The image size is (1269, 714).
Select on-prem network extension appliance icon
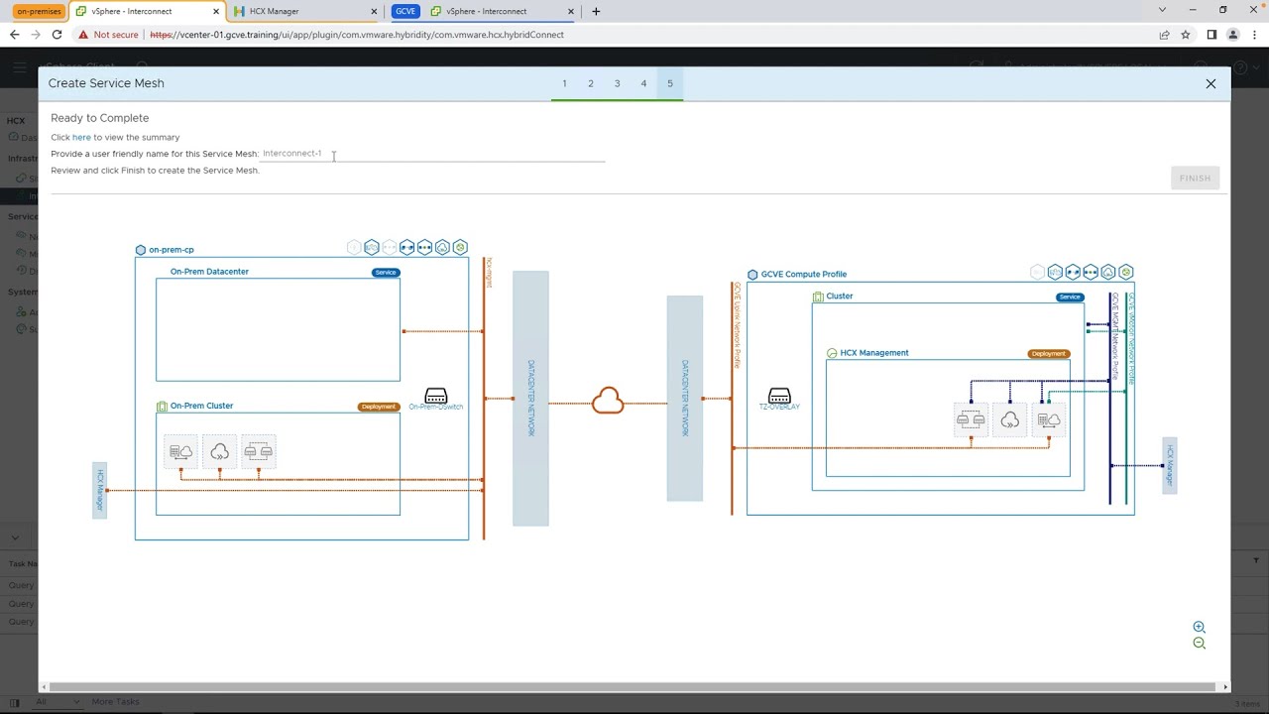[259, 452]
